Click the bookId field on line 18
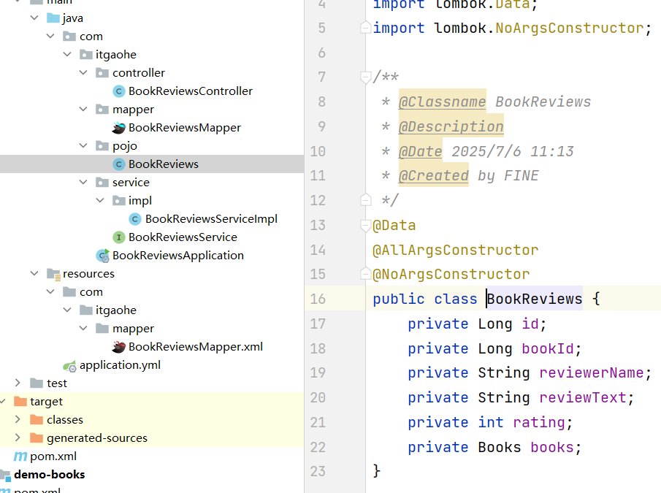Image resolution: width=661 pixels, height=493 pixels. (548, 349)
